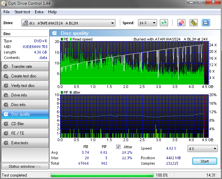Screen dimensions: 222x179
Task: Click the green test progress bar
Action: tap(102, 175)
